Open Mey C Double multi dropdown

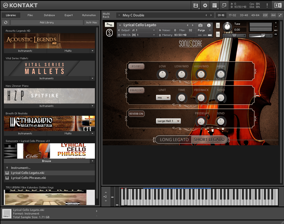click(119, 15)
